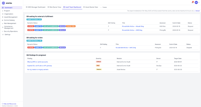
Task: Click 'OA waiting for review' heading
Action: pos(34,38)
